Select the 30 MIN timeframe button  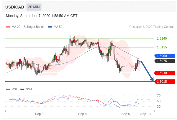point(34,7)
